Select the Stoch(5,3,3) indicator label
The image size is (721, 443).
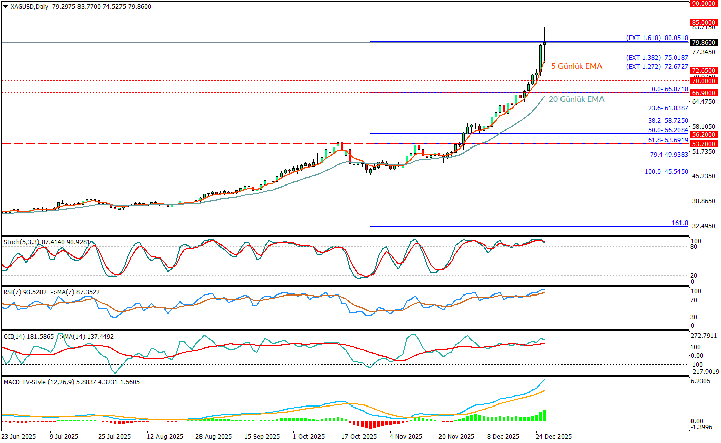tap(20, 242)
